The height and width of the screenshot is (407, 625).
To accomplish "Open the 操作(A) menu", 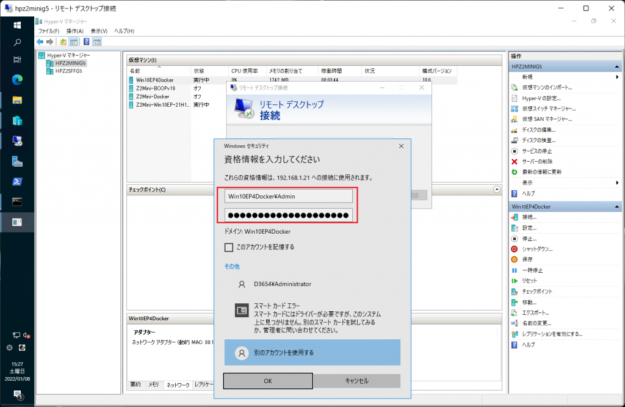I will (75, 31).
